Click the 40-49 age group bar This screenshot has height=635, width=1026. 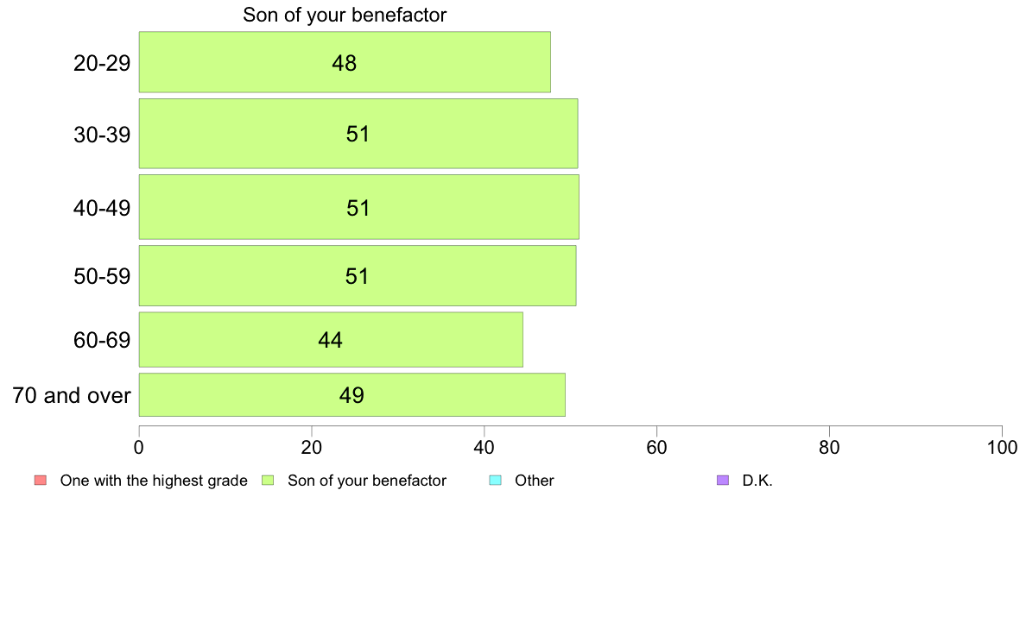click(x=359, y=207)
